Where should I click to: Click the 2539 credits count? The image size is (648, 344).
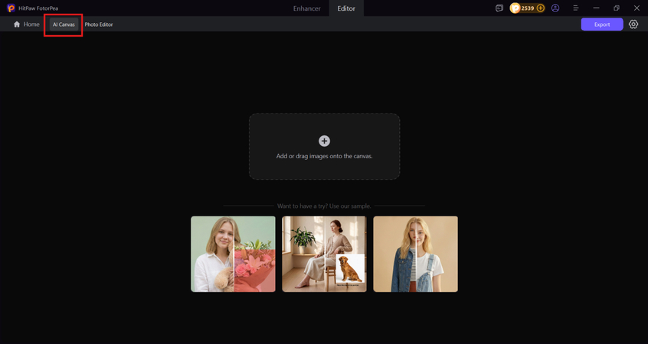(528, 8)
